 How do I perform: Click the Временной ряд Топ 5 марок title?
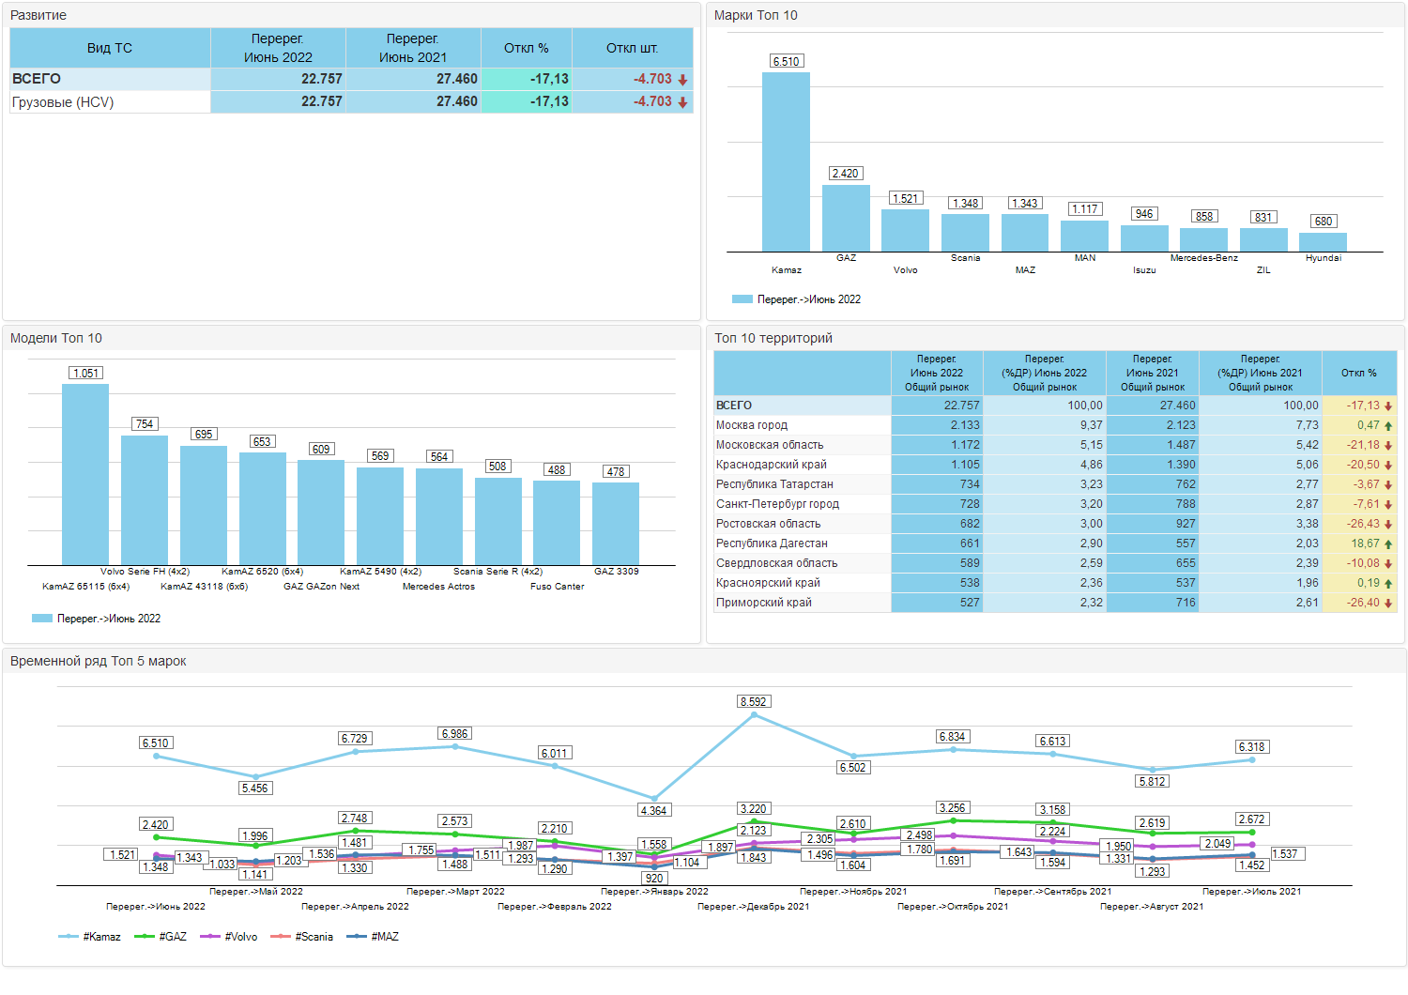click(99, 661)
